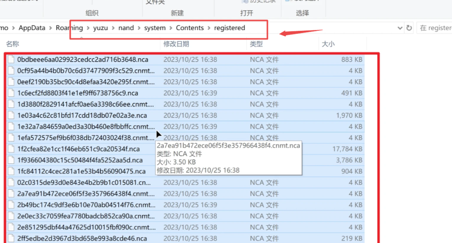452x243 pixels.
Task: Select the Roaming breadcrumb segment
Action: (x=69, y=28)
